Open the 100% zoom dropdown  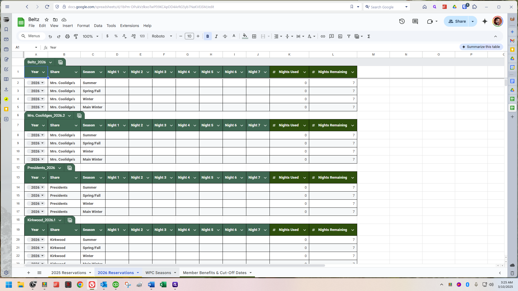[90, 36]
